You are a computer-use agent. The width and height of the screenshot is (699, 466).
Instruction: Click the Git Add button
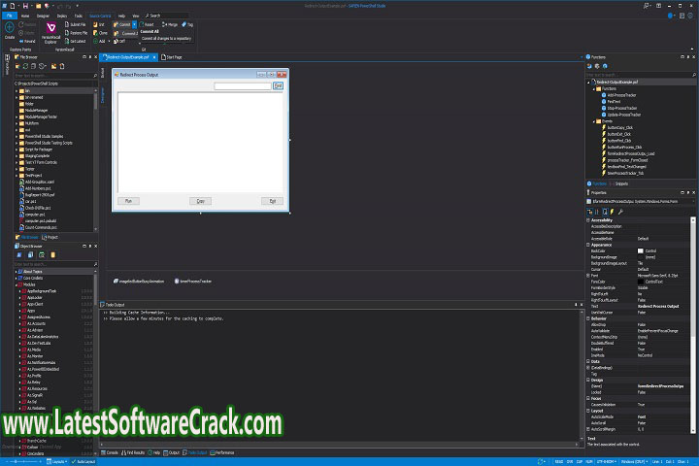coord(99,41)
